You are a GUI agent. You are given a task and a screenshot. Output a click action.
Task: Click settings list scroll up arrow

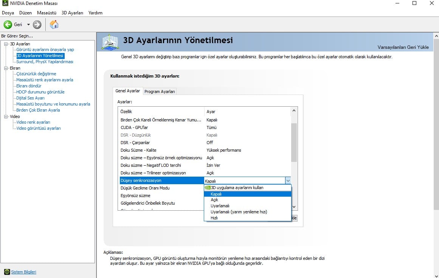(294, 110)
